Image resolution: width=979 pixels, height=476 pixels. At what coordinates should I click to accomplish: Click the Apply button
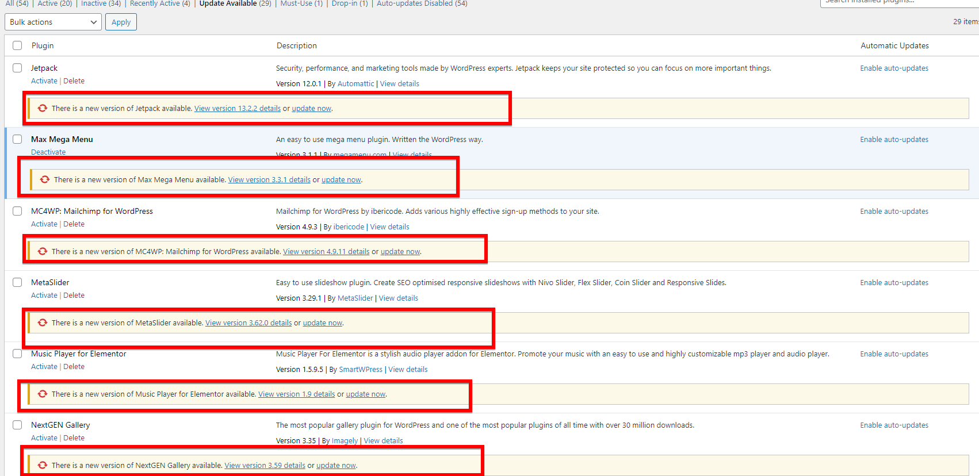point(121,22)
